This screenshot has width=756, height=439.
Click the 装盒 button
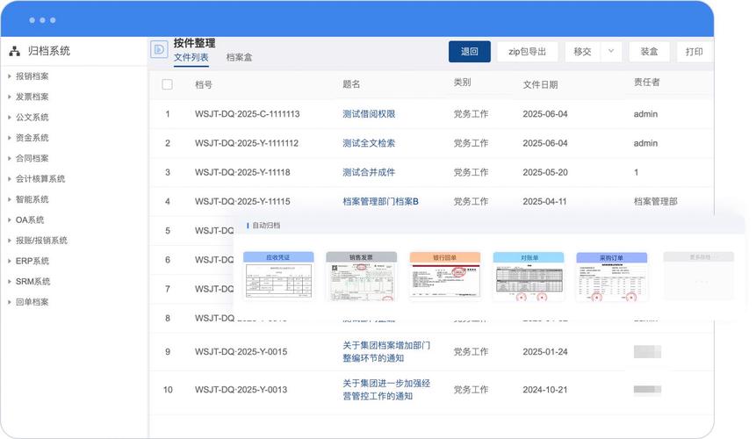pos(649,52)
